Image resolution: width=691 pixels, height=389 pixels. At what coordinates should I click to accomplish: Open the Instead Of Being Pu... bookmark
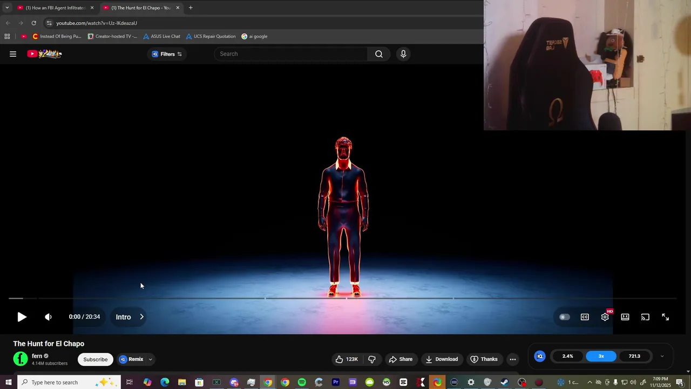click(x=57, y=36)
